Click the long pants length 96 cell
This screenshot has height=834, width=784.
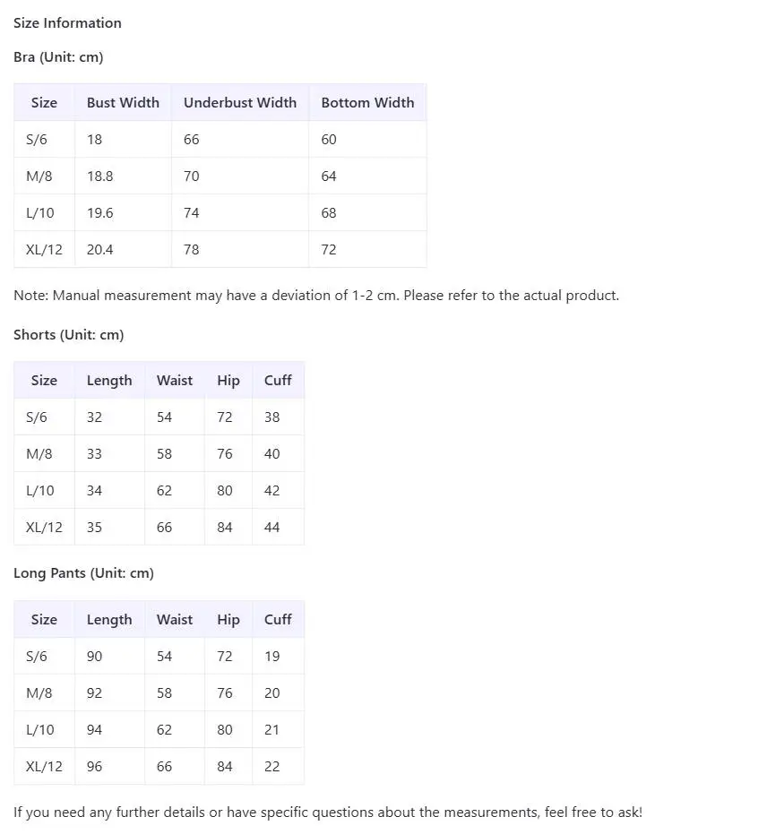pyautogui.click(x=95, y=767)
